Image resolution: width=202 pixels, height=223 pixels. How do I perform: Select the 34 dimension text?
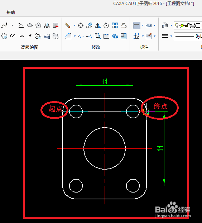pyautogui.click(x=105, y=82)
